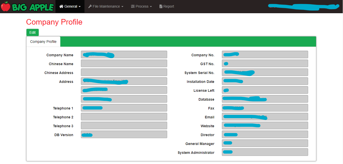343x164 pixels.
Task: Click the "Installation Date" label
Action: coord(201,82)
